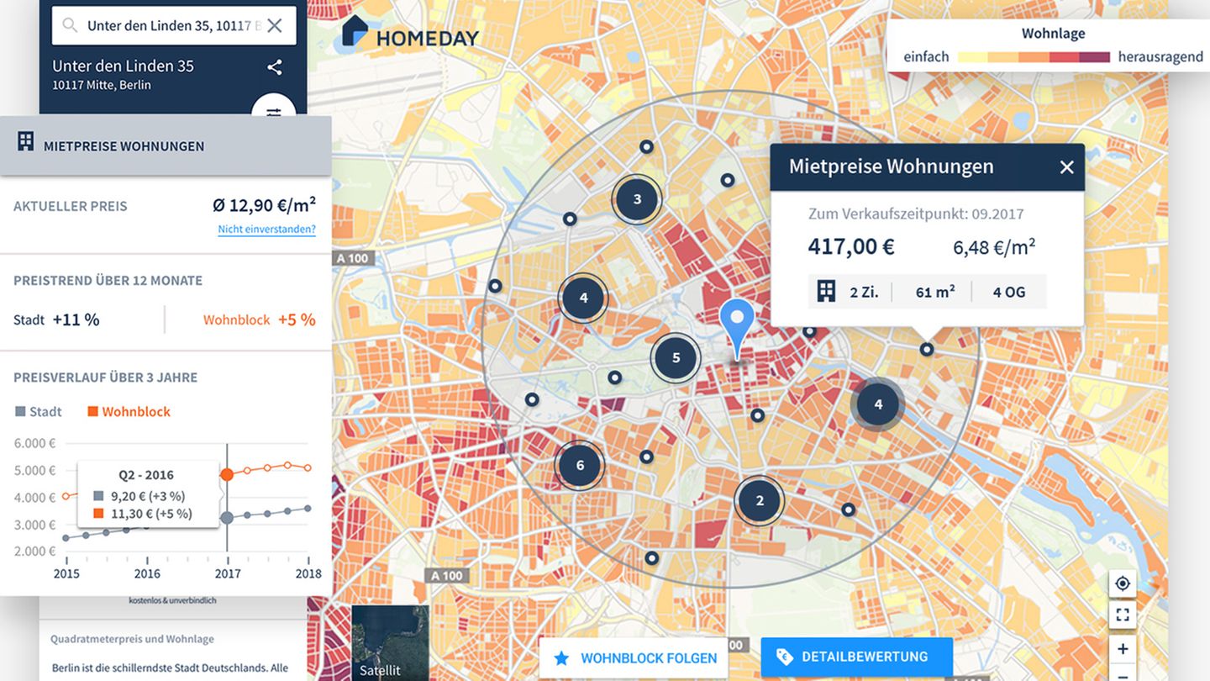Click the Detailbewertung button

click(856, 657)
